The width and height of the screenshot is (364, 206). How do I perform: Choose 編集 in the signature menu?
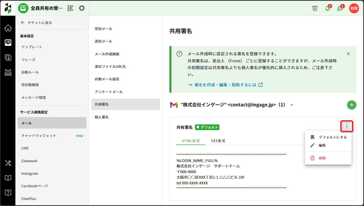click(322, 145)
